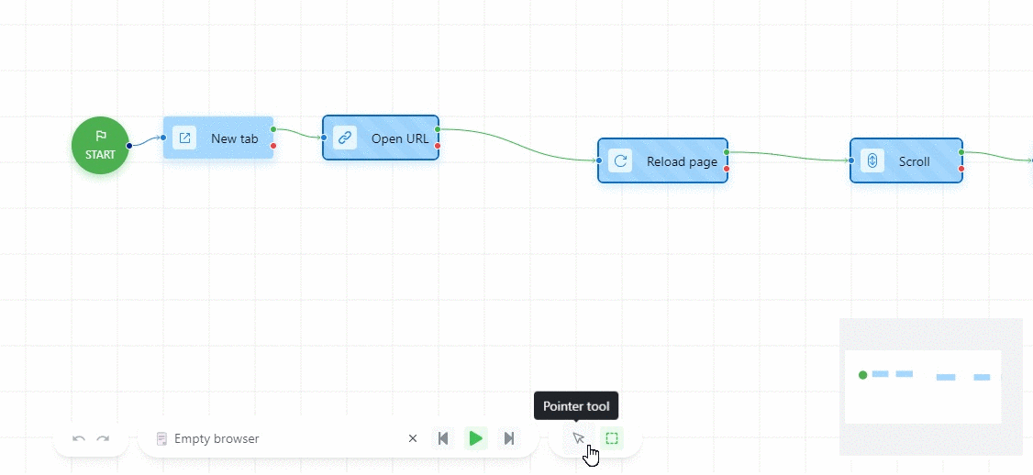Clear the Empty browser selection
This screenshot has height=475, width=1033.
coord(413,438)
